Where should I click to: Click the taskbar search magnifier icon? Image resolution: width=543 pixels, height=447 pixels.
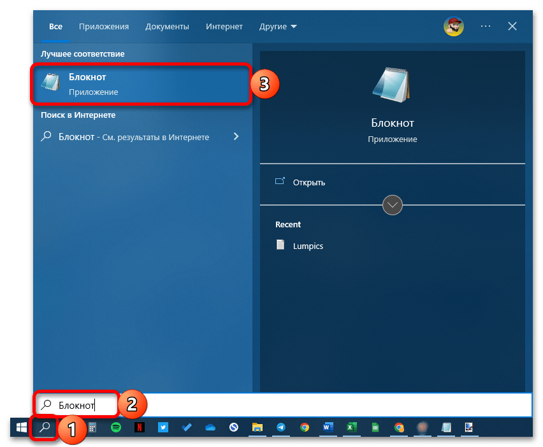click(x=45, y=428)
